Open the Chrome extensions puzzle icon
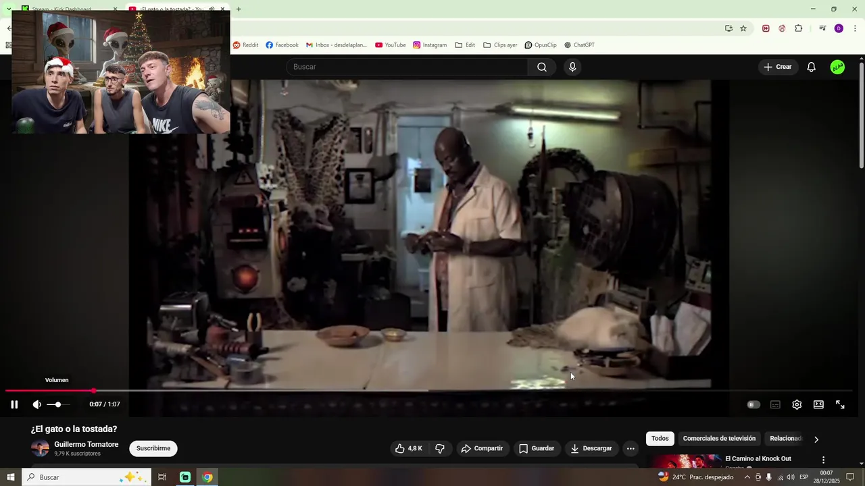Screen dimensions: 865x486 (x=798, y=28)
